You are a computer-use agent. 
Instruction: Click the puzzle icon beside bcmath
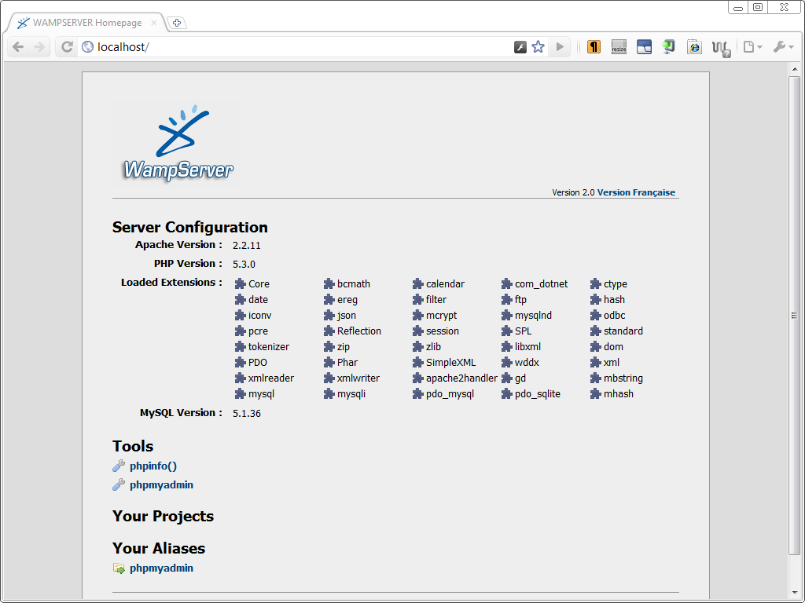tap(329, 284)
